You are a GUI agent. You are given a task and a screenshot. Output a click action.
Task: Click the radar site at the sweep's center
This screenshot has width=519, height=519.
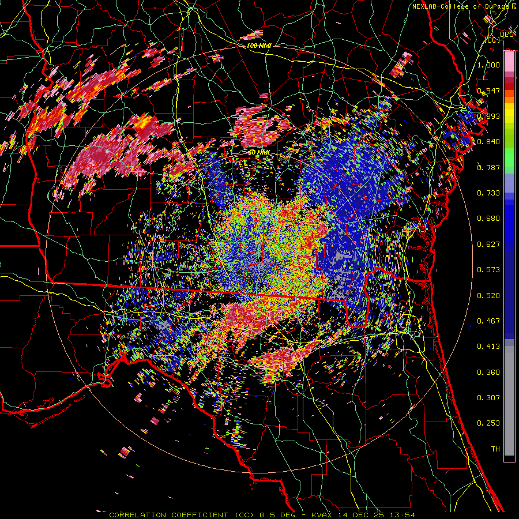coord(260,260)
